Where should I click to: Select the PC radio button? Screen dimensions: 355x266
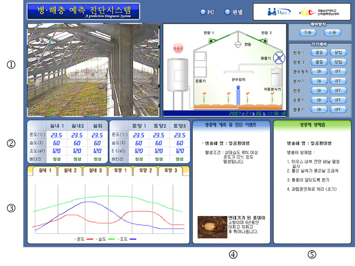pyautogui.click(x=203, y=12)
